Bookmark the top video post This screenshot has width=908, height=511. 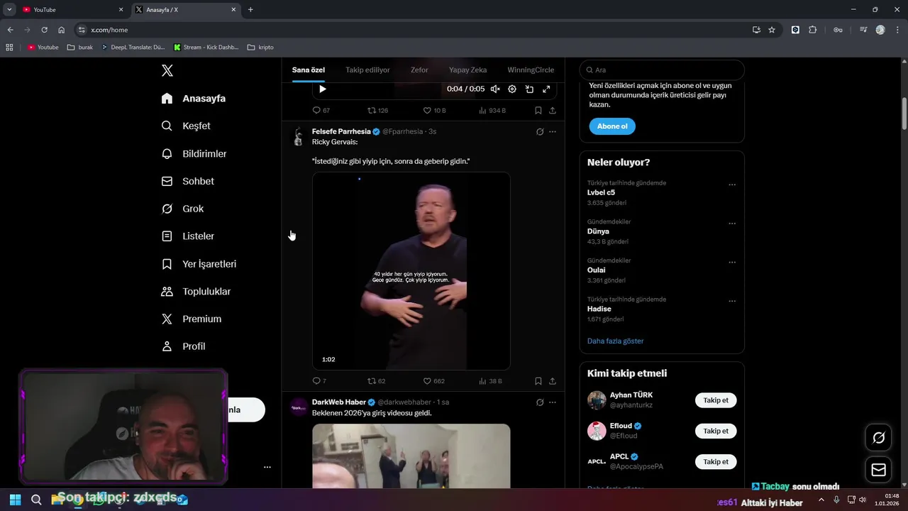click(x=538, y=110)
